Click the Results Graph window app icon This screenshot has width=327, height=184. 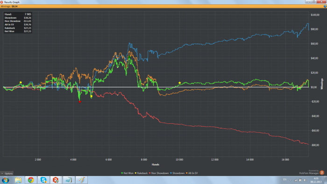[2, 2]
